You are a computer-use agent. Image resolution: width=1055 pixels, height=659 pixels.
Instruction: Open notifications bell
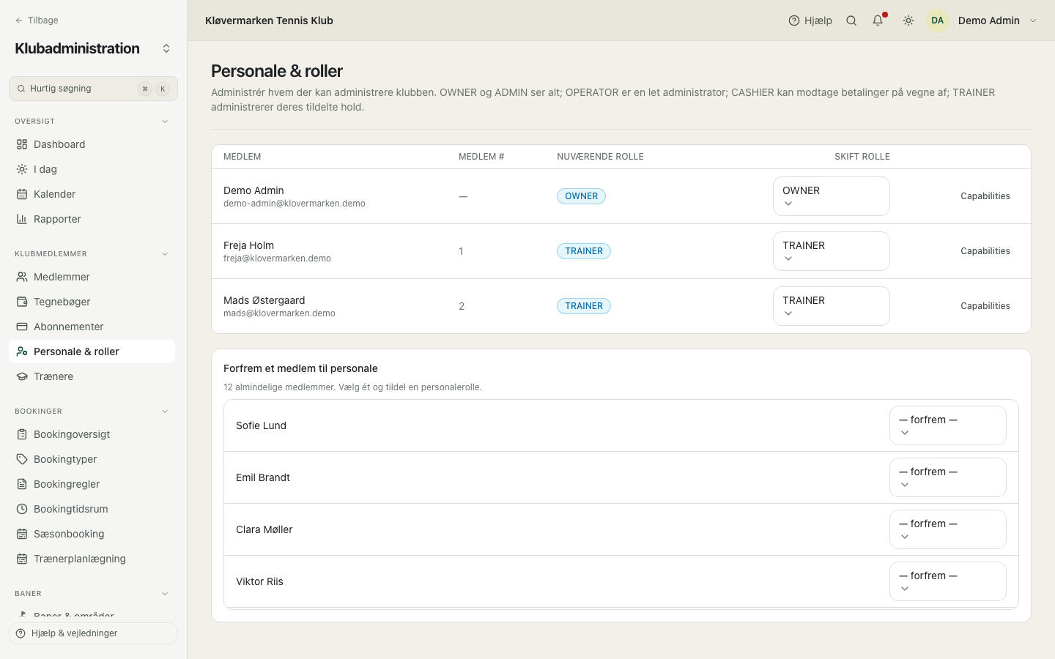[878, 21]
